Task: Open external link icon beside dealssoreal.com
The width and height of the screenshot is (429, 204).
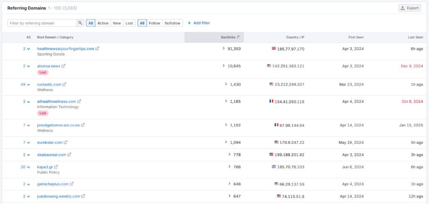Action: [69, 155]
